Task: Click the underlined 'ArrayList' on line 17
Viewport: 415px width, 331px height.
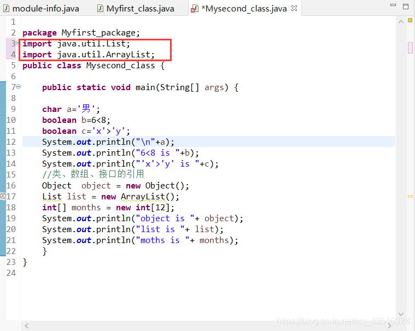Action: click(143, 197)
